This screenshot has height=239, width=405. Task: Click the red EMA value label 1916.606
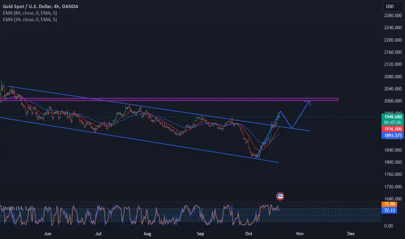(392, 129)
